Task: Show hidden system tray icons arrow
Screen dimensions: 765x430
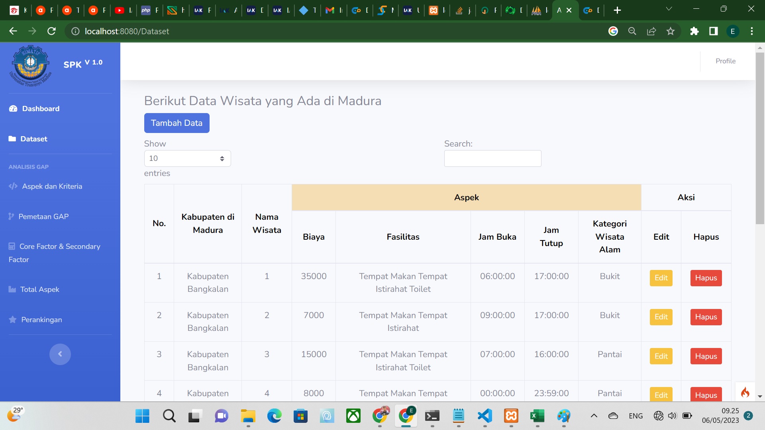Action: click(594, 416)
